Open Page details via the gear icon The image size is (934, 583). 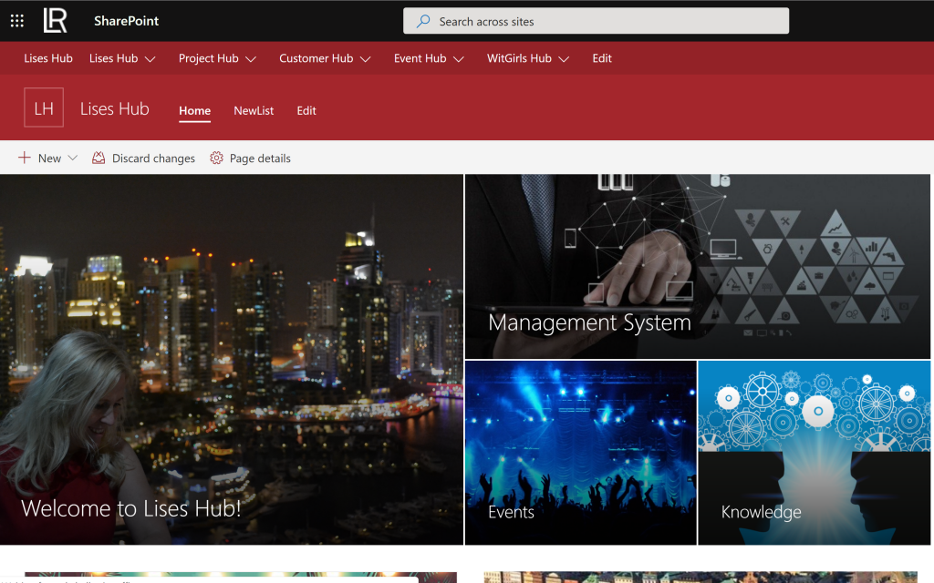point(216,158)
